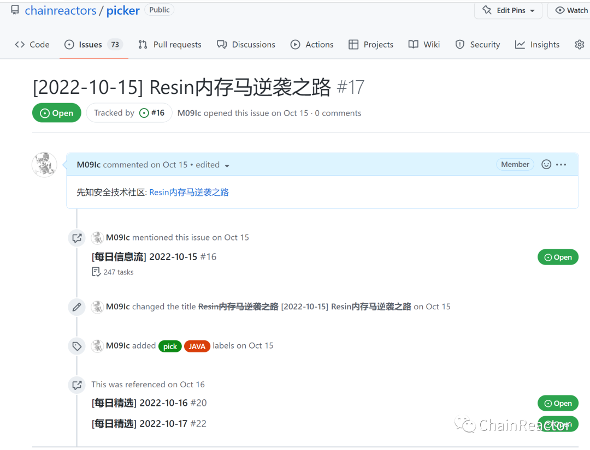Click M09Ic avatar in mentioned event
Screen dimensions: 590x450
[x=97, y=237]
